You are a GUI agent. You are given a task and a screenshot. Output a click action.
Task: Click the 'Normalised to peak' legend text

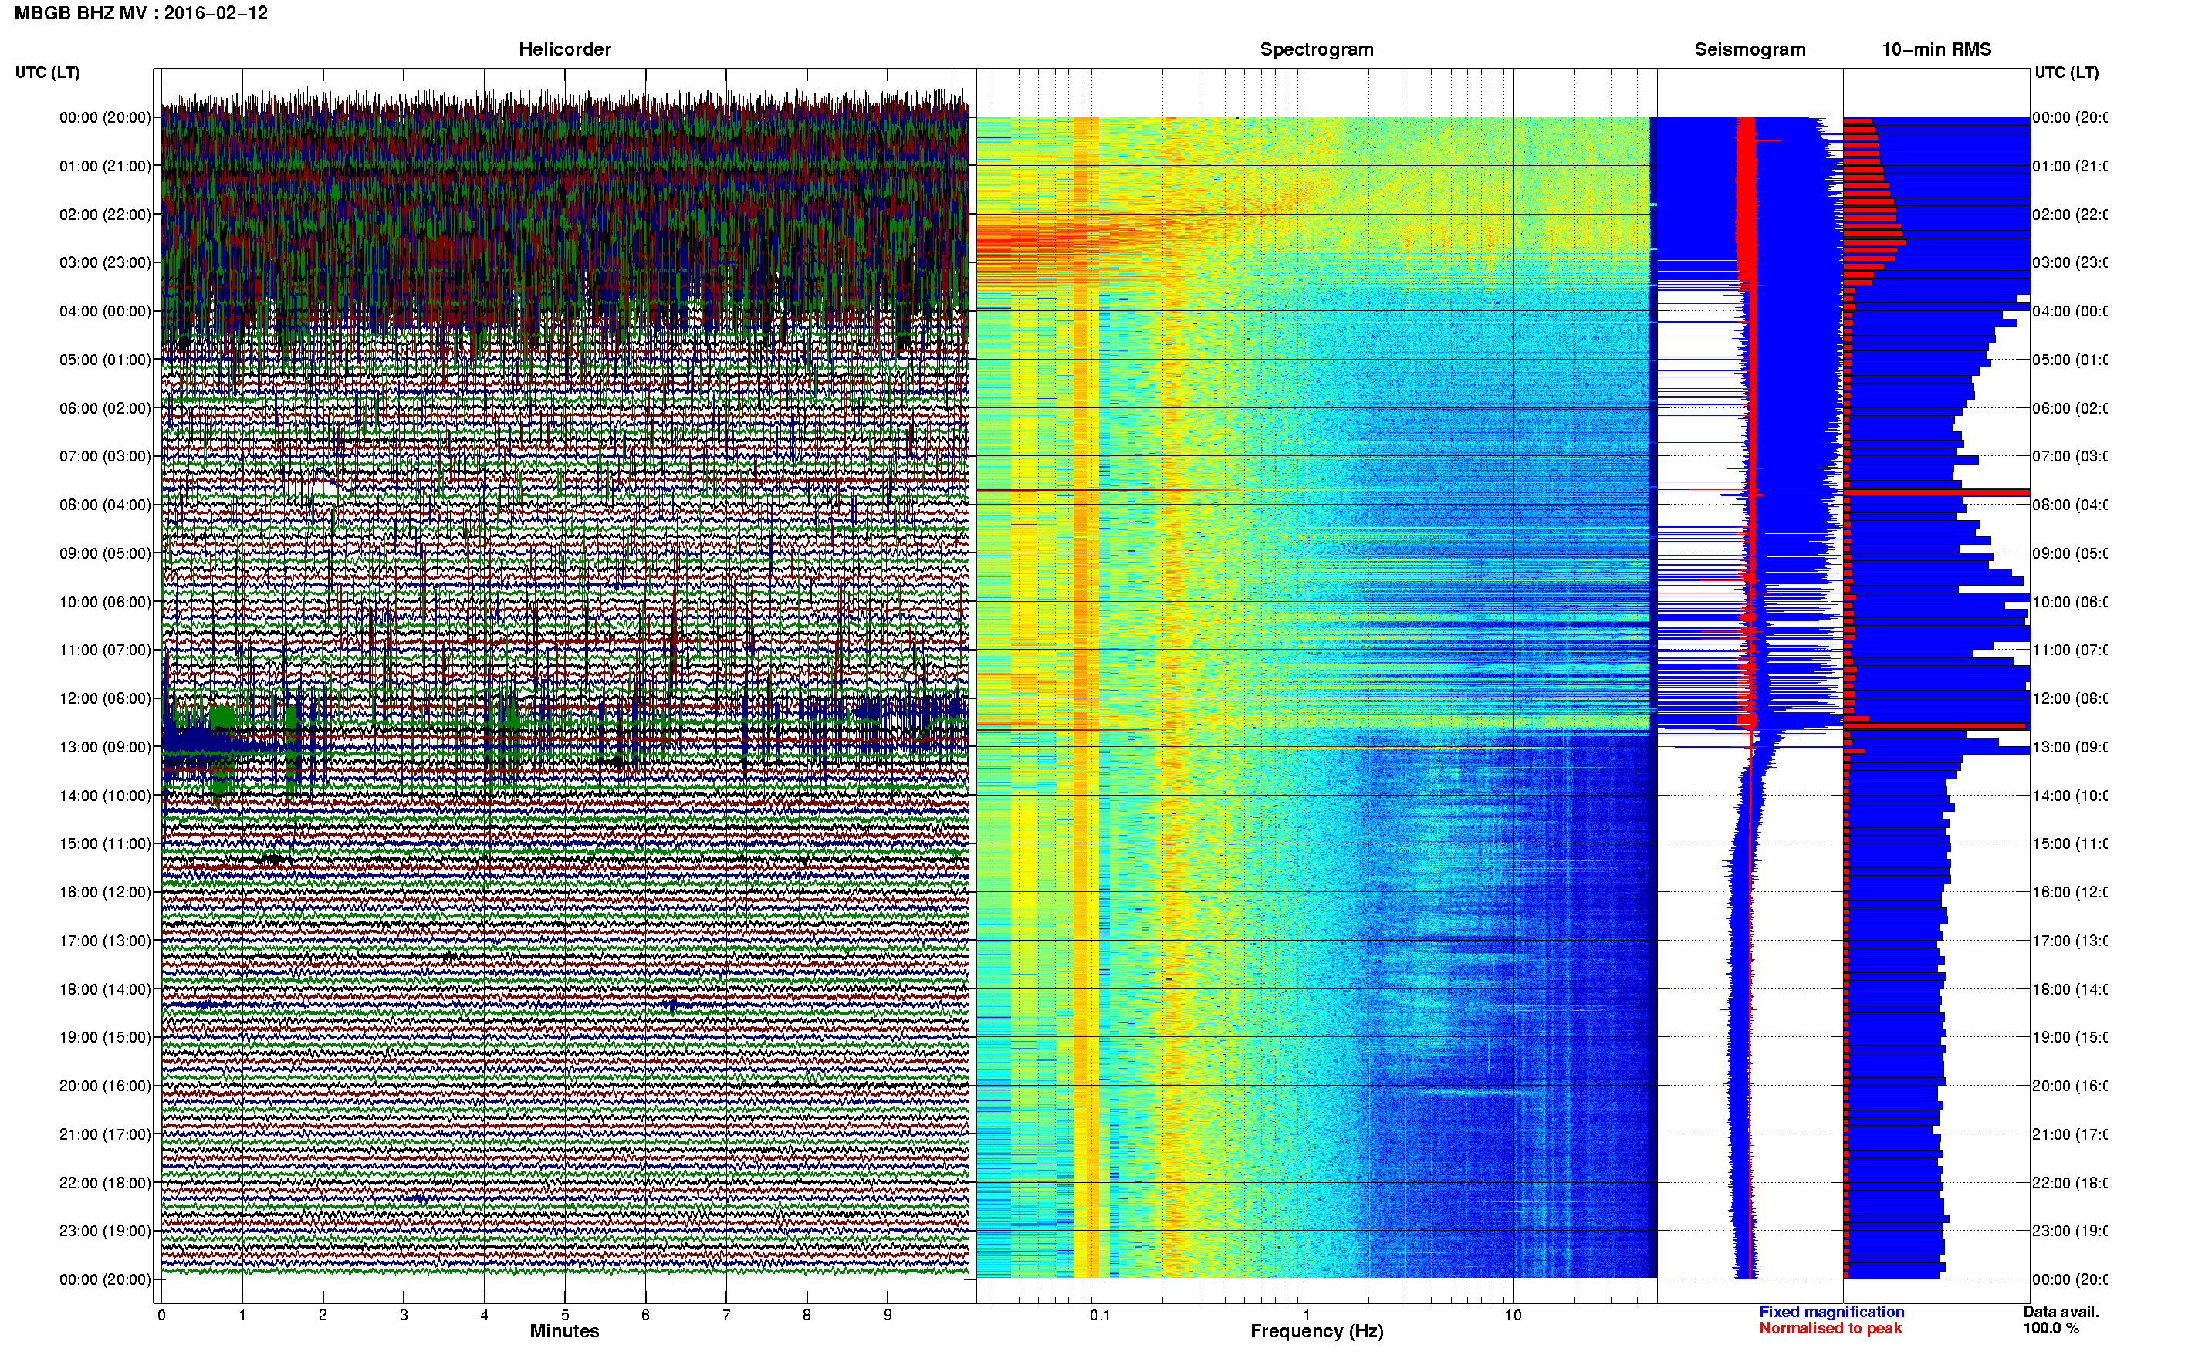(x=1830, y=1329)
